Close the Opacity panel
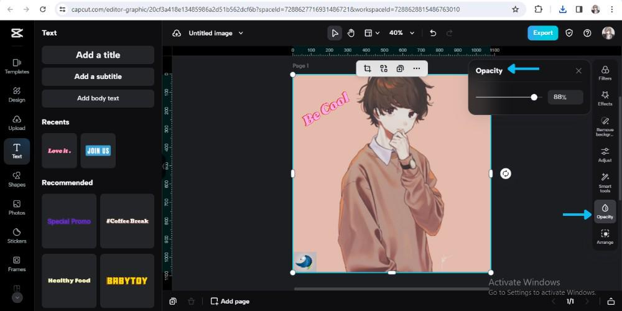 click(578, 71)
